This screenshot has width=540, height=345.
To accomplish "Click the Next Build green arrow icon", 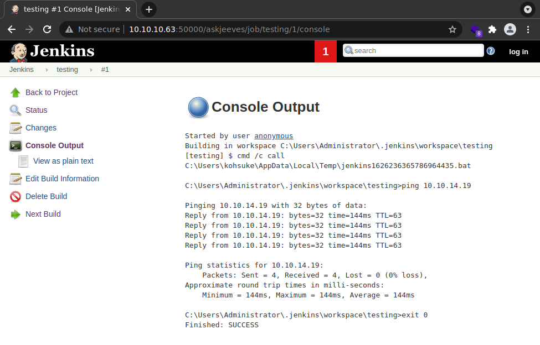I will (15, 214).
